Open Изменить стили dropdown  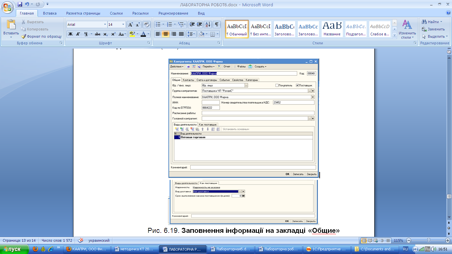click(407, 30)
